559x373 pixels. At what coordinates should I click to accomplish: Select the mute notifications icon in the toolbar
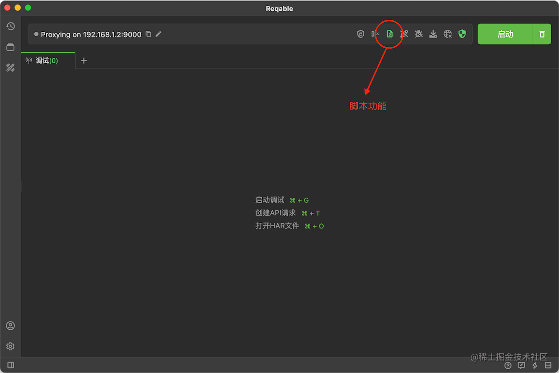pyautogui.click(x=375, y=34)
